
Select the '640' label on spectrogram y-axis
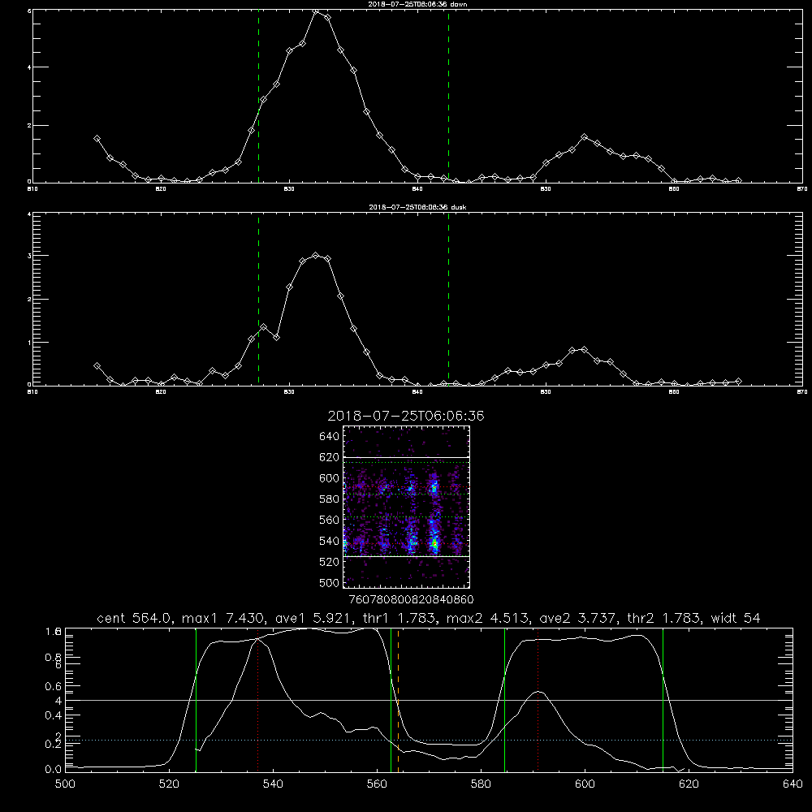tap(330, 436)
